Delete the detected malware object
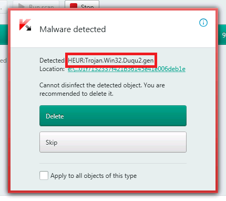This screenshot has height=201, width=226. point(113,116)
